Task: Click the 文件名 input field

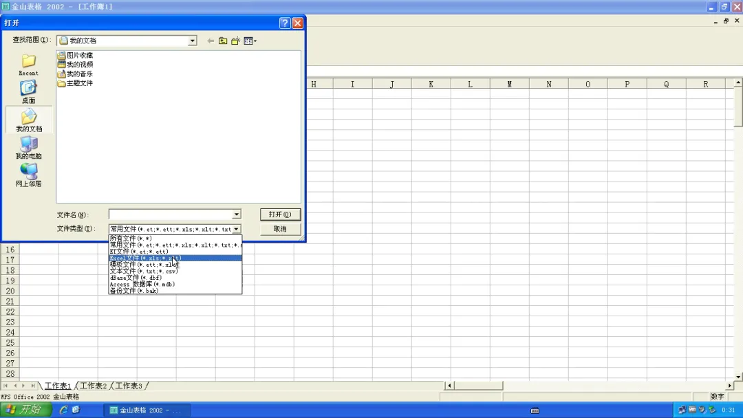Action: 171,214
